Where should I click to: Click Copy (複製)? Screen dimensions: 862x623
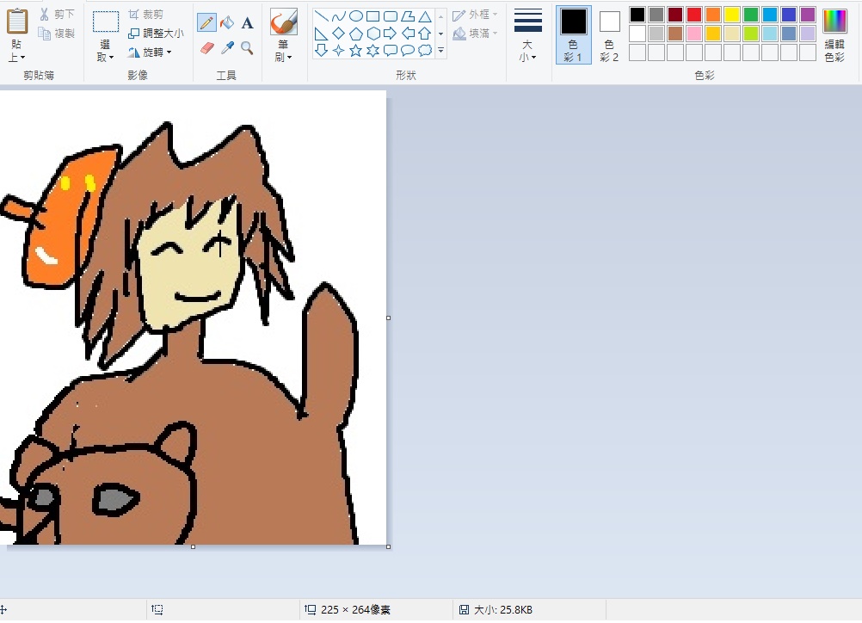click(x=57, y=34)
